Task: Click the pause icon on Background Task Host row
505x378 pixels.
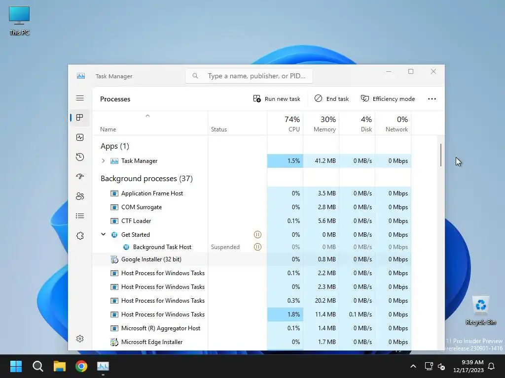Action: click(257, 247)
